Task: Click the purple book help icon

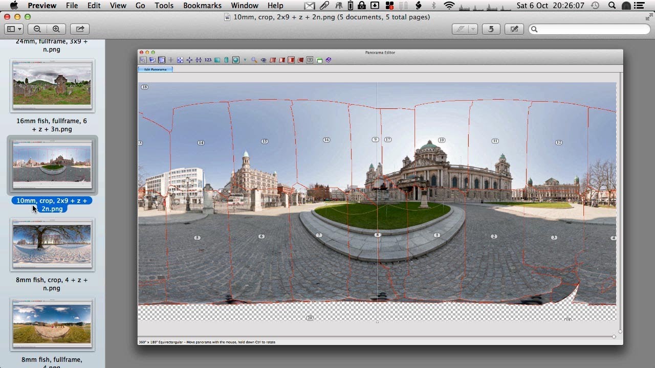Action: (x=329, y=60)
